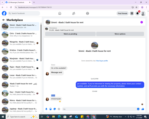This screenshot has width=149, height=119.
Task: Click the 4703016284 message bubble
Action: (56, 99)
